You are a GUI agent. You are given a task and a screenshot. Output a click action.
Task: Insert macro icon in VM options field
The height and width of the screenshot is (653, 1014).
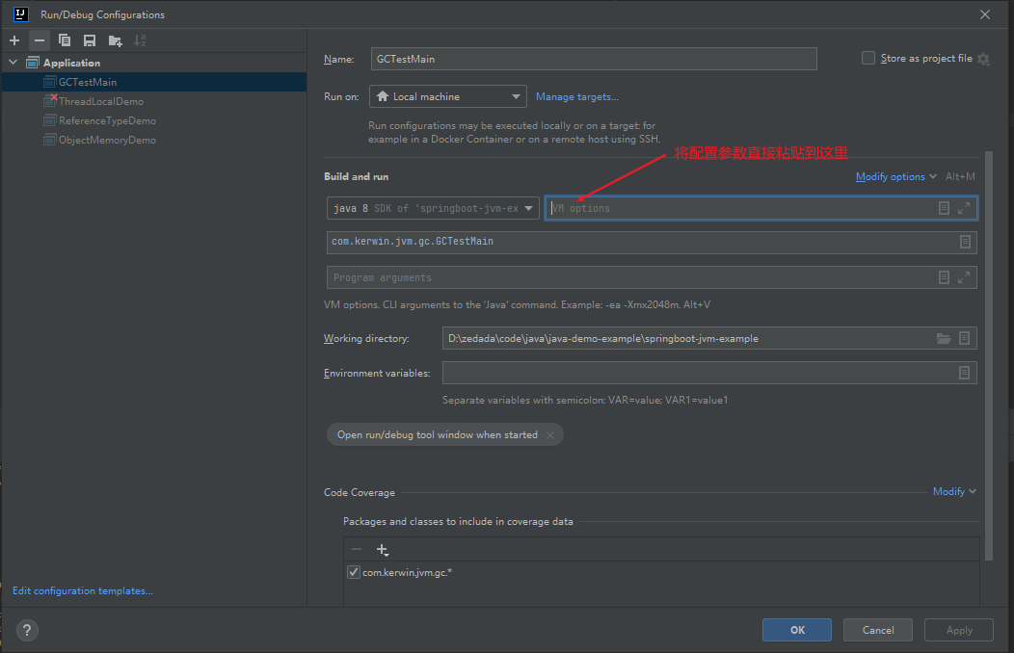click(x=945, y=208)
